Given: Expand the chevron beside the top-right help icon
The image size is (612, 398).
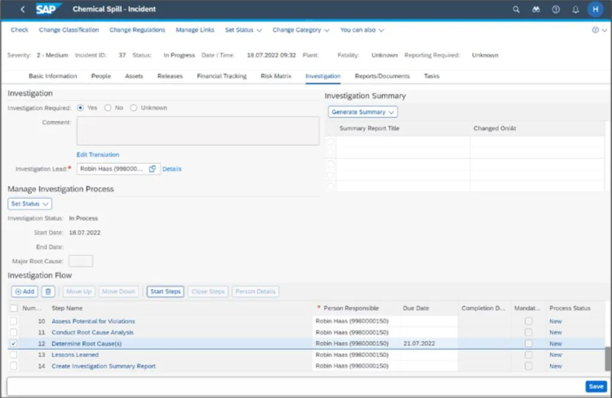Looking at the screenshot, I should coord(604,30).
